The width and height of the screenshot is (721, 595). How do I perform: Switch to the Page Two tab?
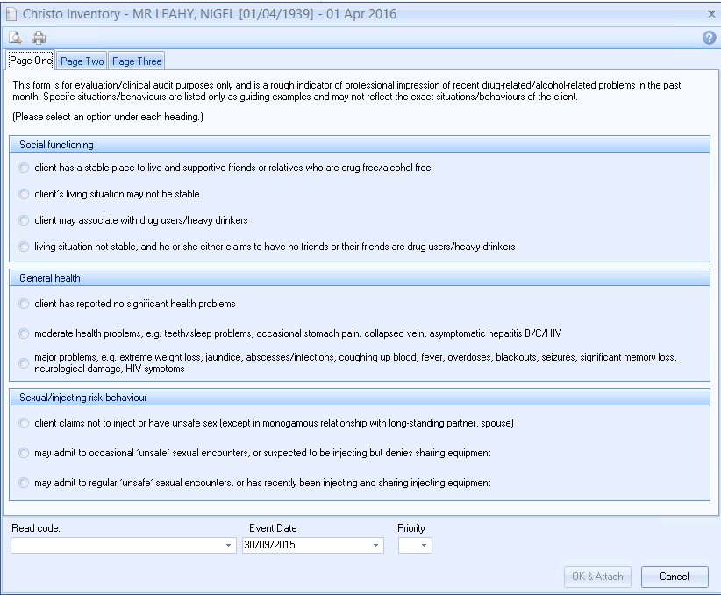[x=82, y=61]
